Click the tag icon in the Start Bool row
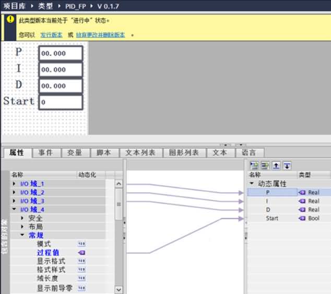The image size is (331, 294). [302, 218]
